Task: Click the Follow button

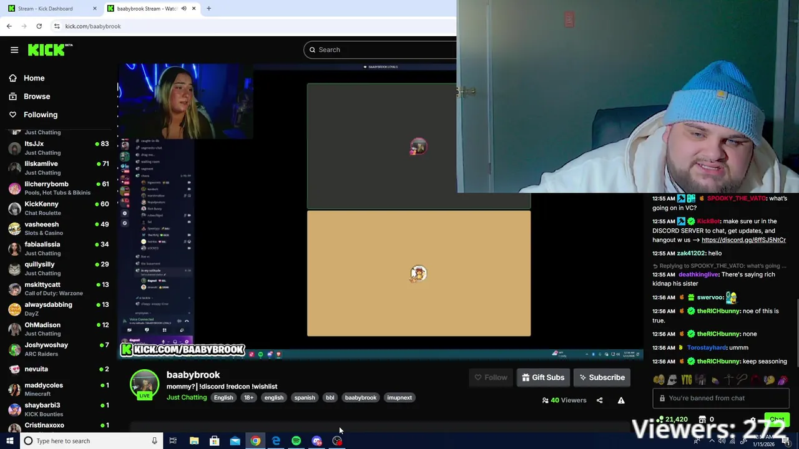Action: [x=491, y=377]
